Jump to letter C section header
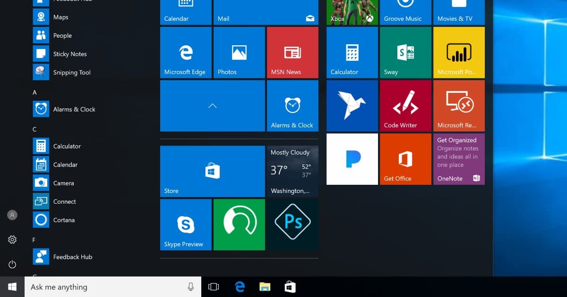Viewport: 567px width, 297px height. tap(34, 129)
